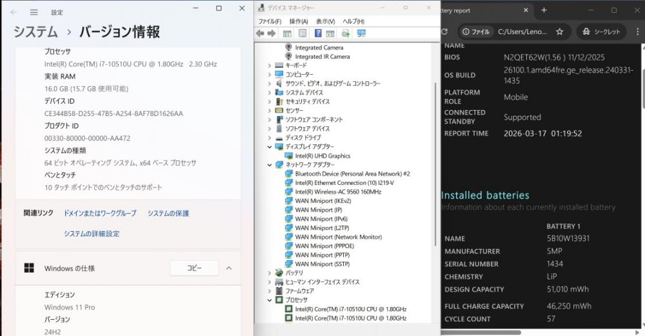The height and width of the screenshot is (336, 645).
Task: Click Back arrow in Device Manager toolbar
Action: 259,33
